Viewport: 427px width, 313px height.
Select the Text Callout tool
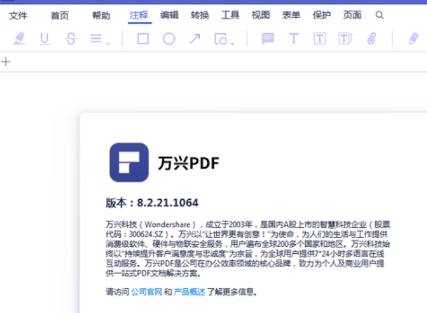346,39
